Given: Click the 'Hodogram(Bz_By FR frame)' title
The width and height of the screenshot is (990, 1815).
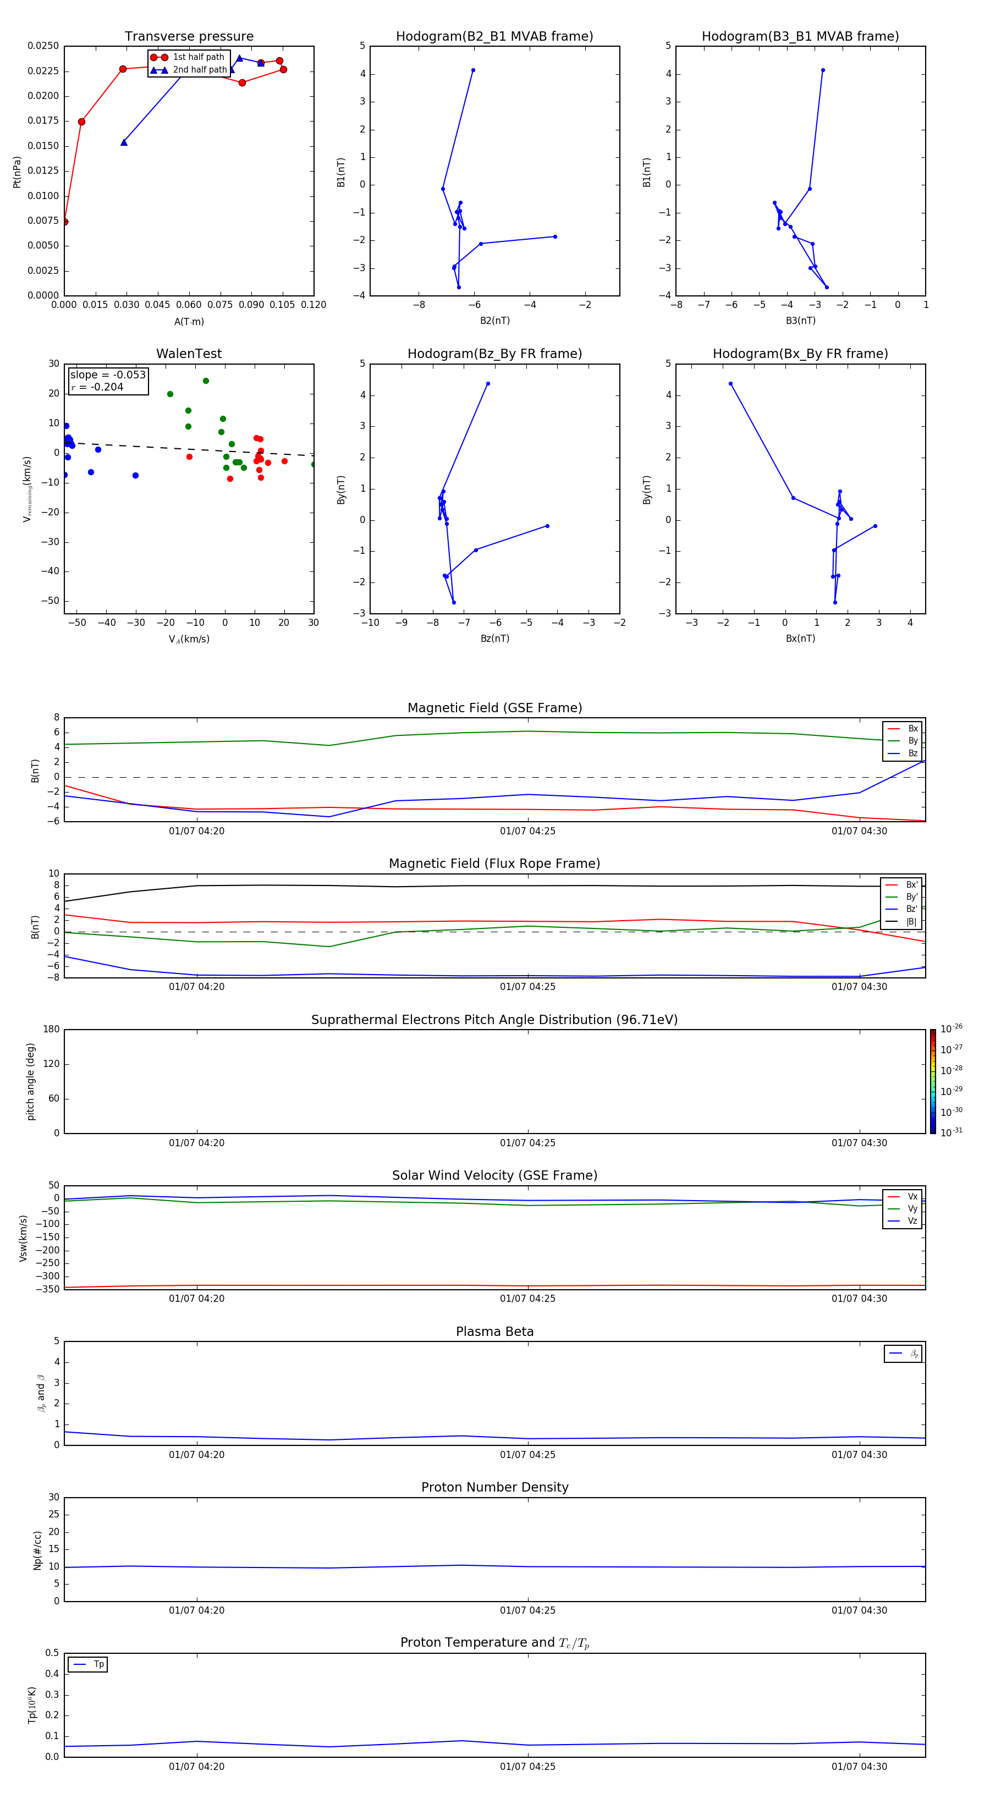Looking at the screenshot, I should [x=494, y=354].
